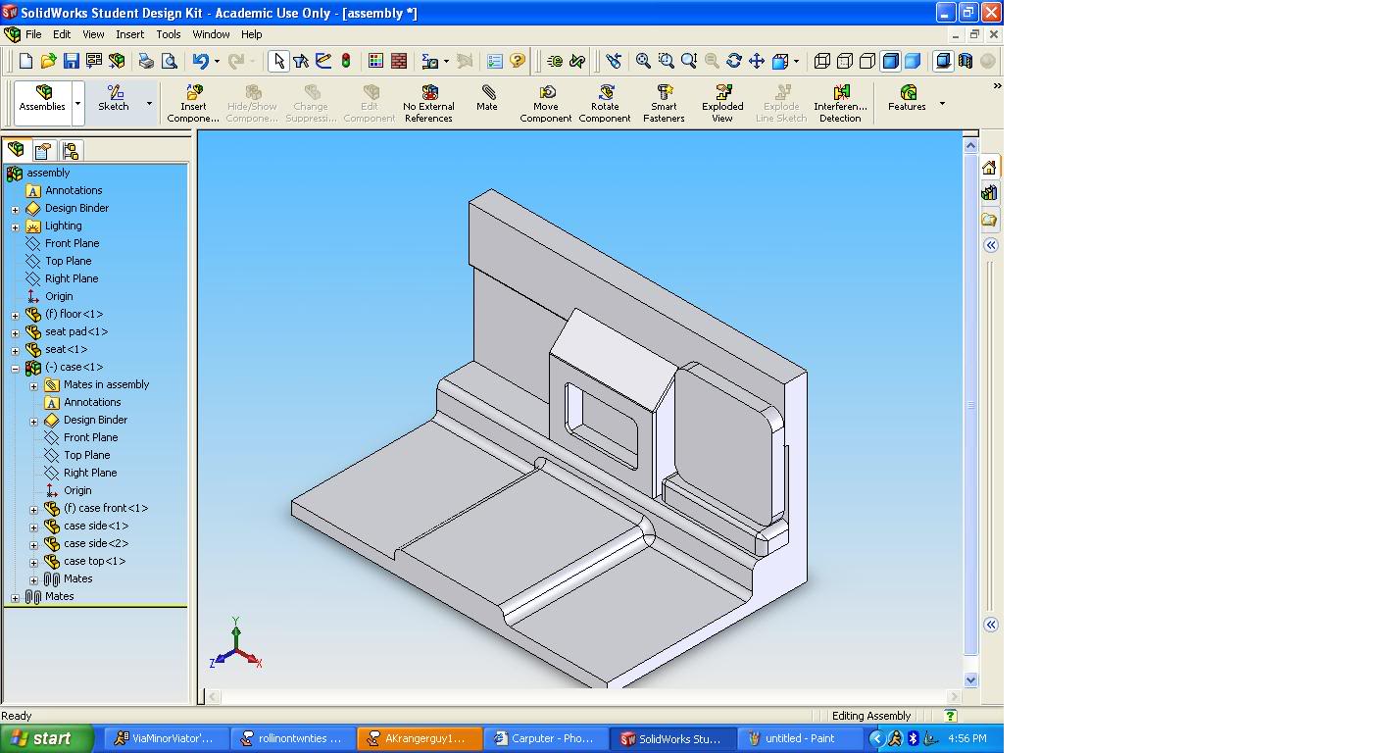The width and height of the screenshot is (1386, 753).
Task: Insert a new component
Action: pos(193,103)
